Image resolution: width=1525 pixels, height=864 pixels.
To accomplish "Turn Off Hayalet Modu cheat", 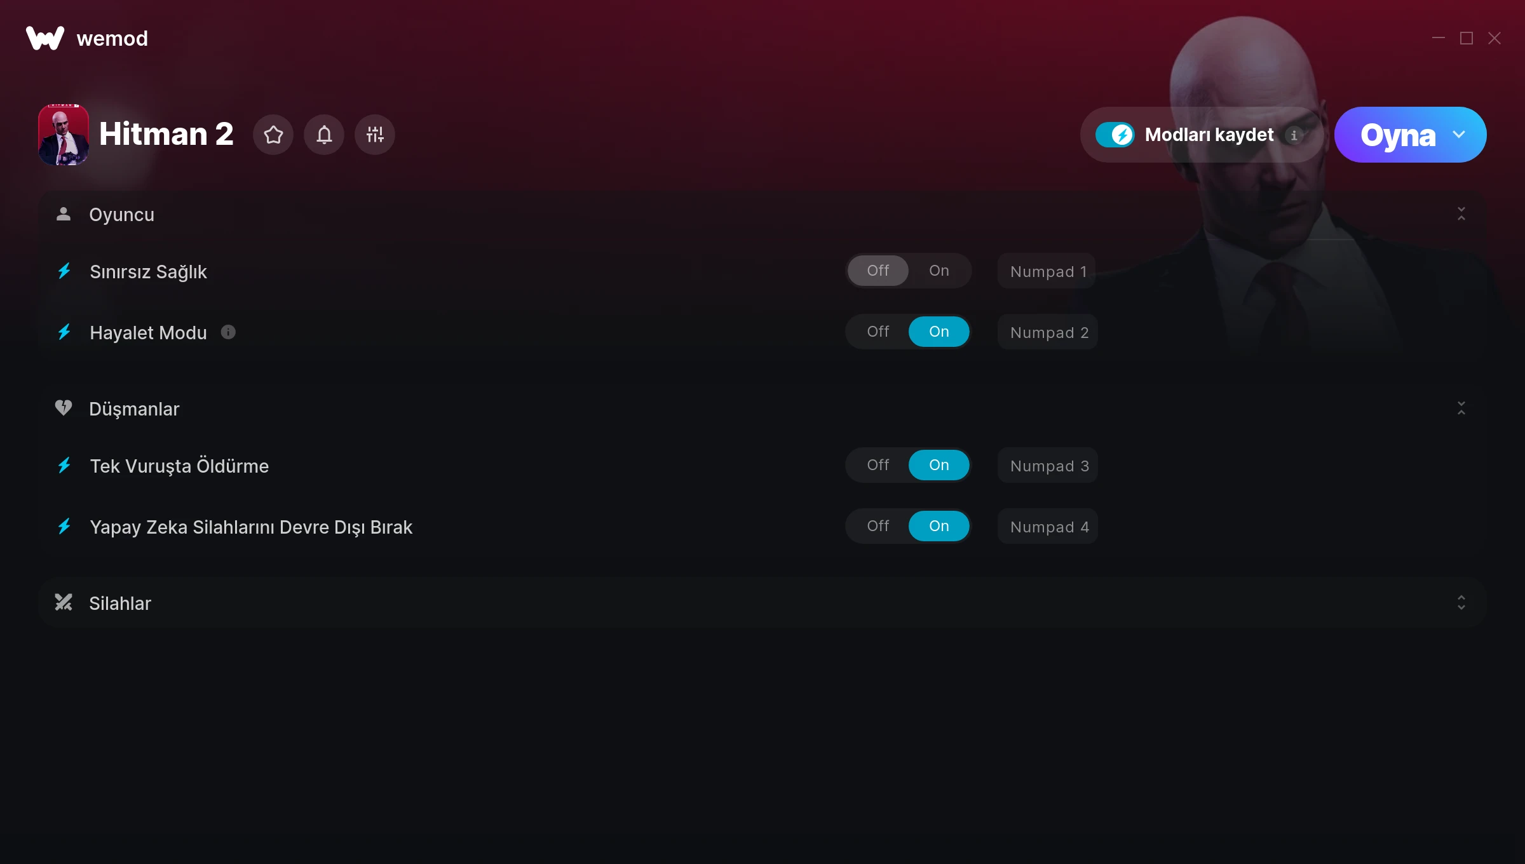I will 878,332.
